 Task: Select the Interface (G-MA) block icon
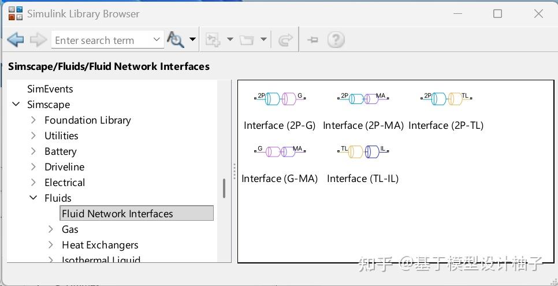[x=280, y=151]
